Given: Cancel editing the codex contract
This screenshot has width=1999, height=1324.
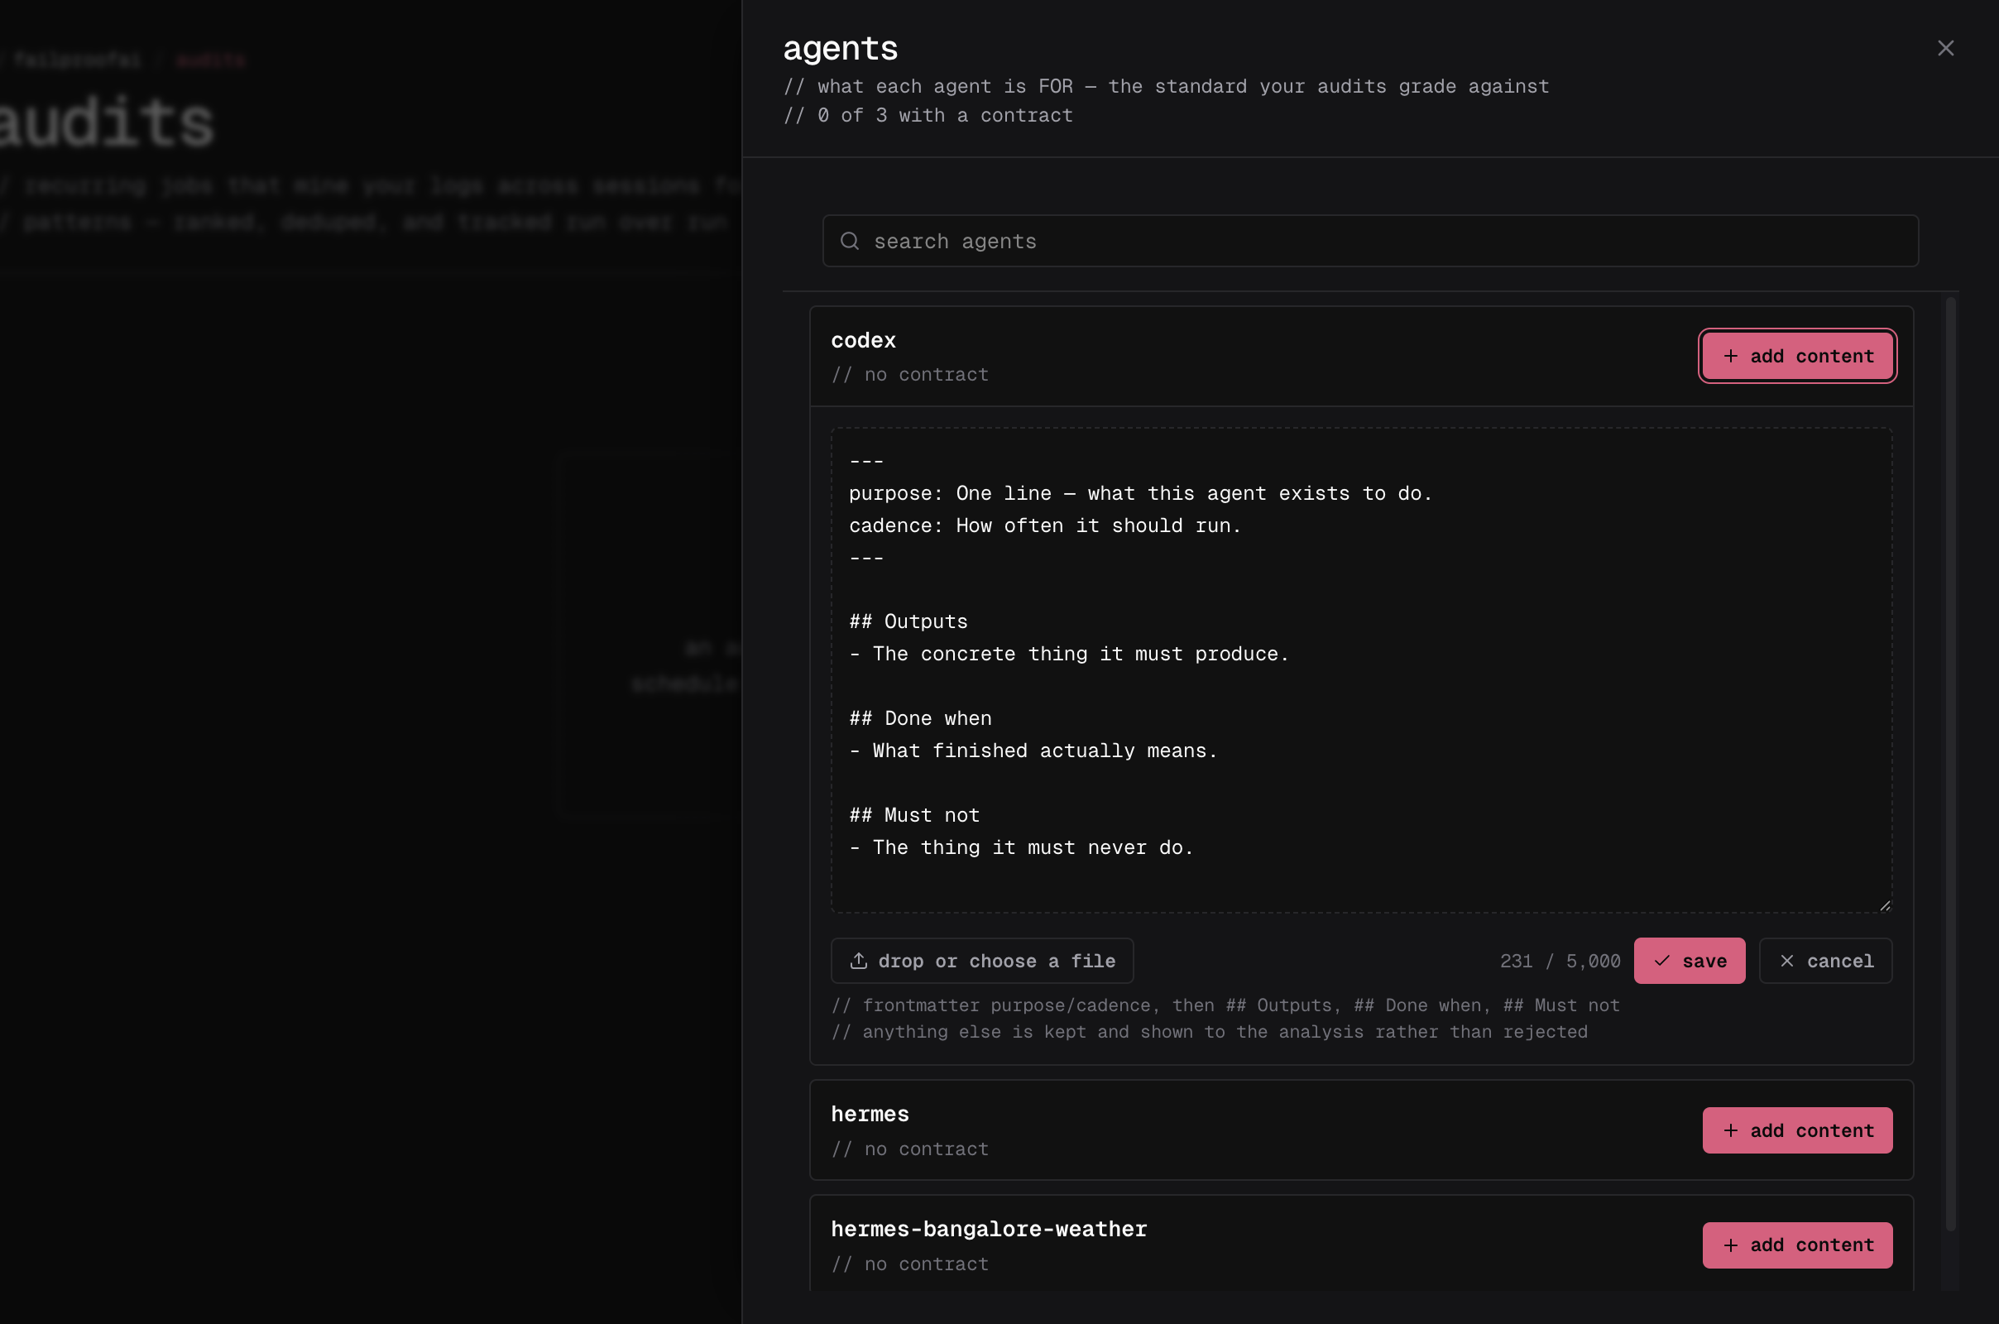Looking at the screenshot, I should [1825, 960].
